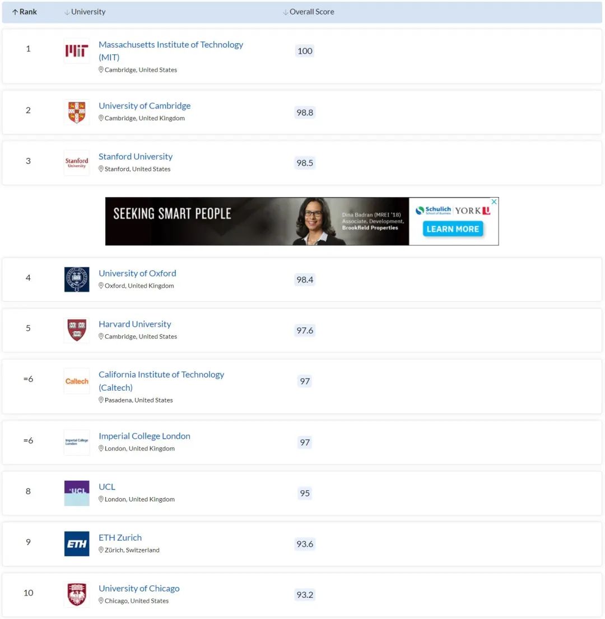Sort by University column header

[85, 12]
